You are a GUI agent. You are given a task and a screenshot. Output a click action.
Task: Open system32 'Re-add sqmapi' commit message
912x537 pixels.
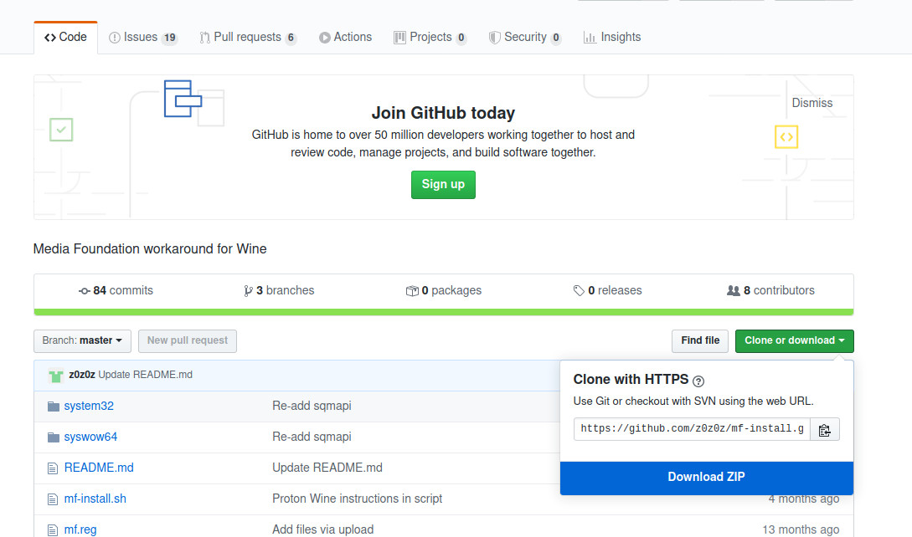click(x=312, y=406)
